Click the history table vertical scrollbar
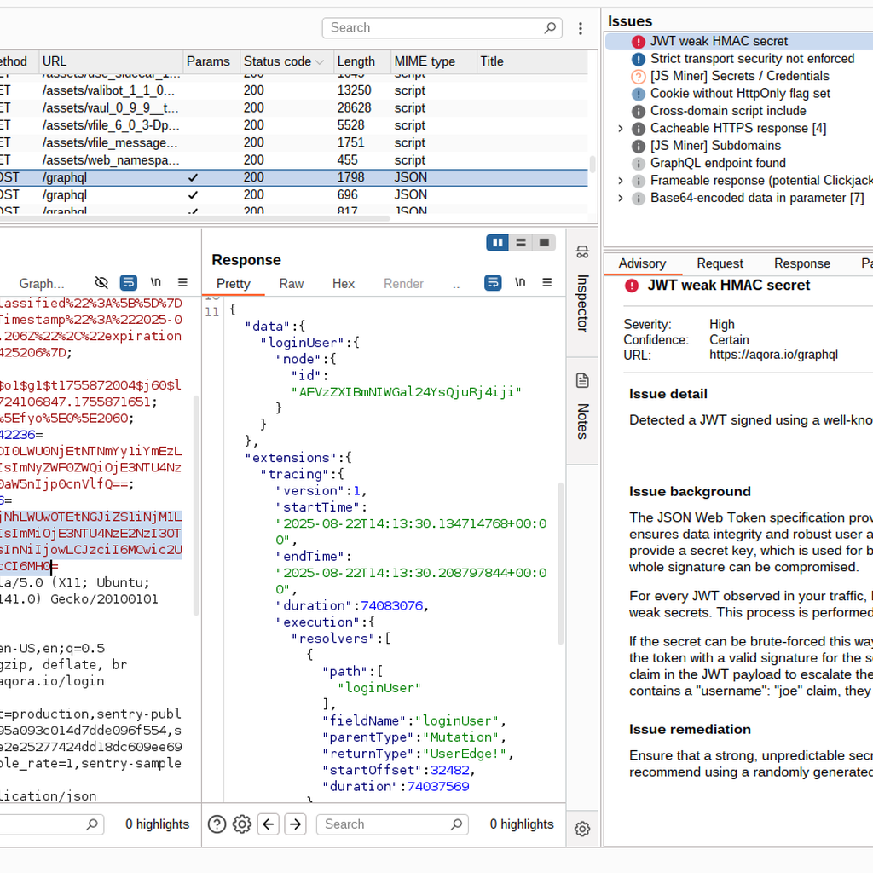This screenshot has width=873, height=873. [x=593, y=164]
